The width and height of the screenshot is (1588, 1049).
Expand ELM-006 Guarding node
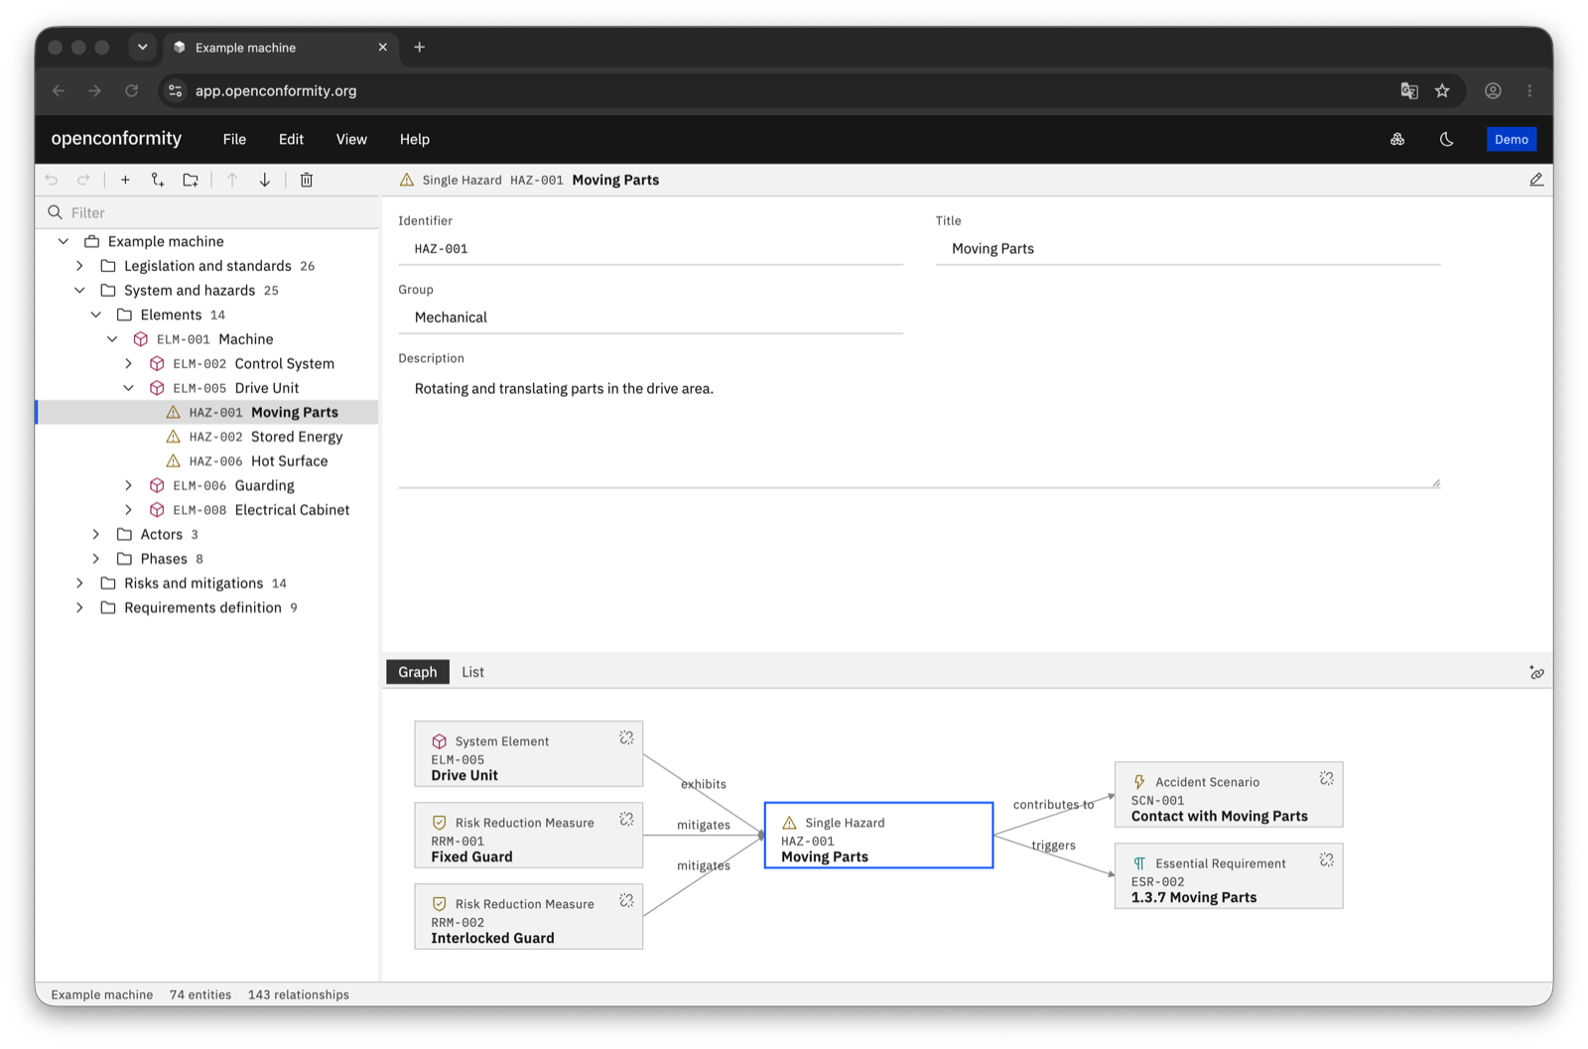coord(129,485)
